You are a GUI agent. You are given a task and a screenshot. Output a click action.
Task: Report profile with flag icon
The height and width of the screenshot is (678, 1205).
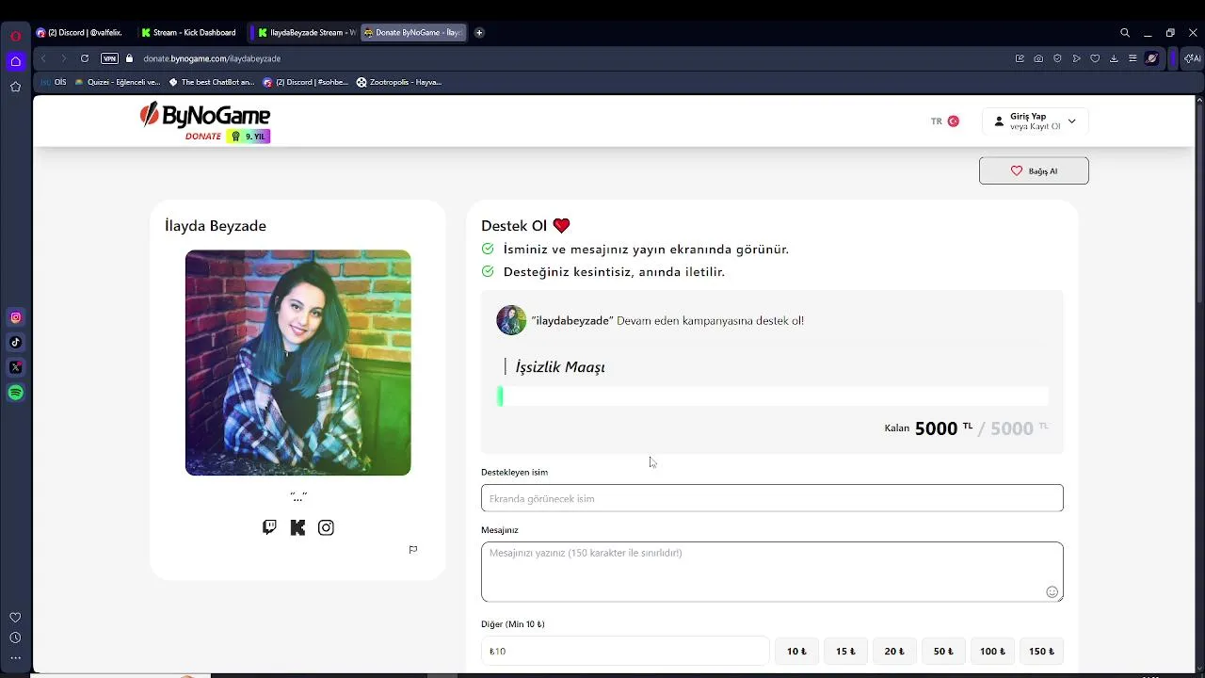413,550
